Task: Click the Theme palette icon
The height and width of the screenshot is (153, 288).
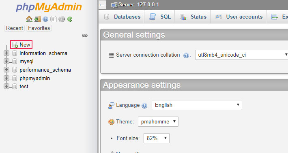Action: (x=111, y=122)
